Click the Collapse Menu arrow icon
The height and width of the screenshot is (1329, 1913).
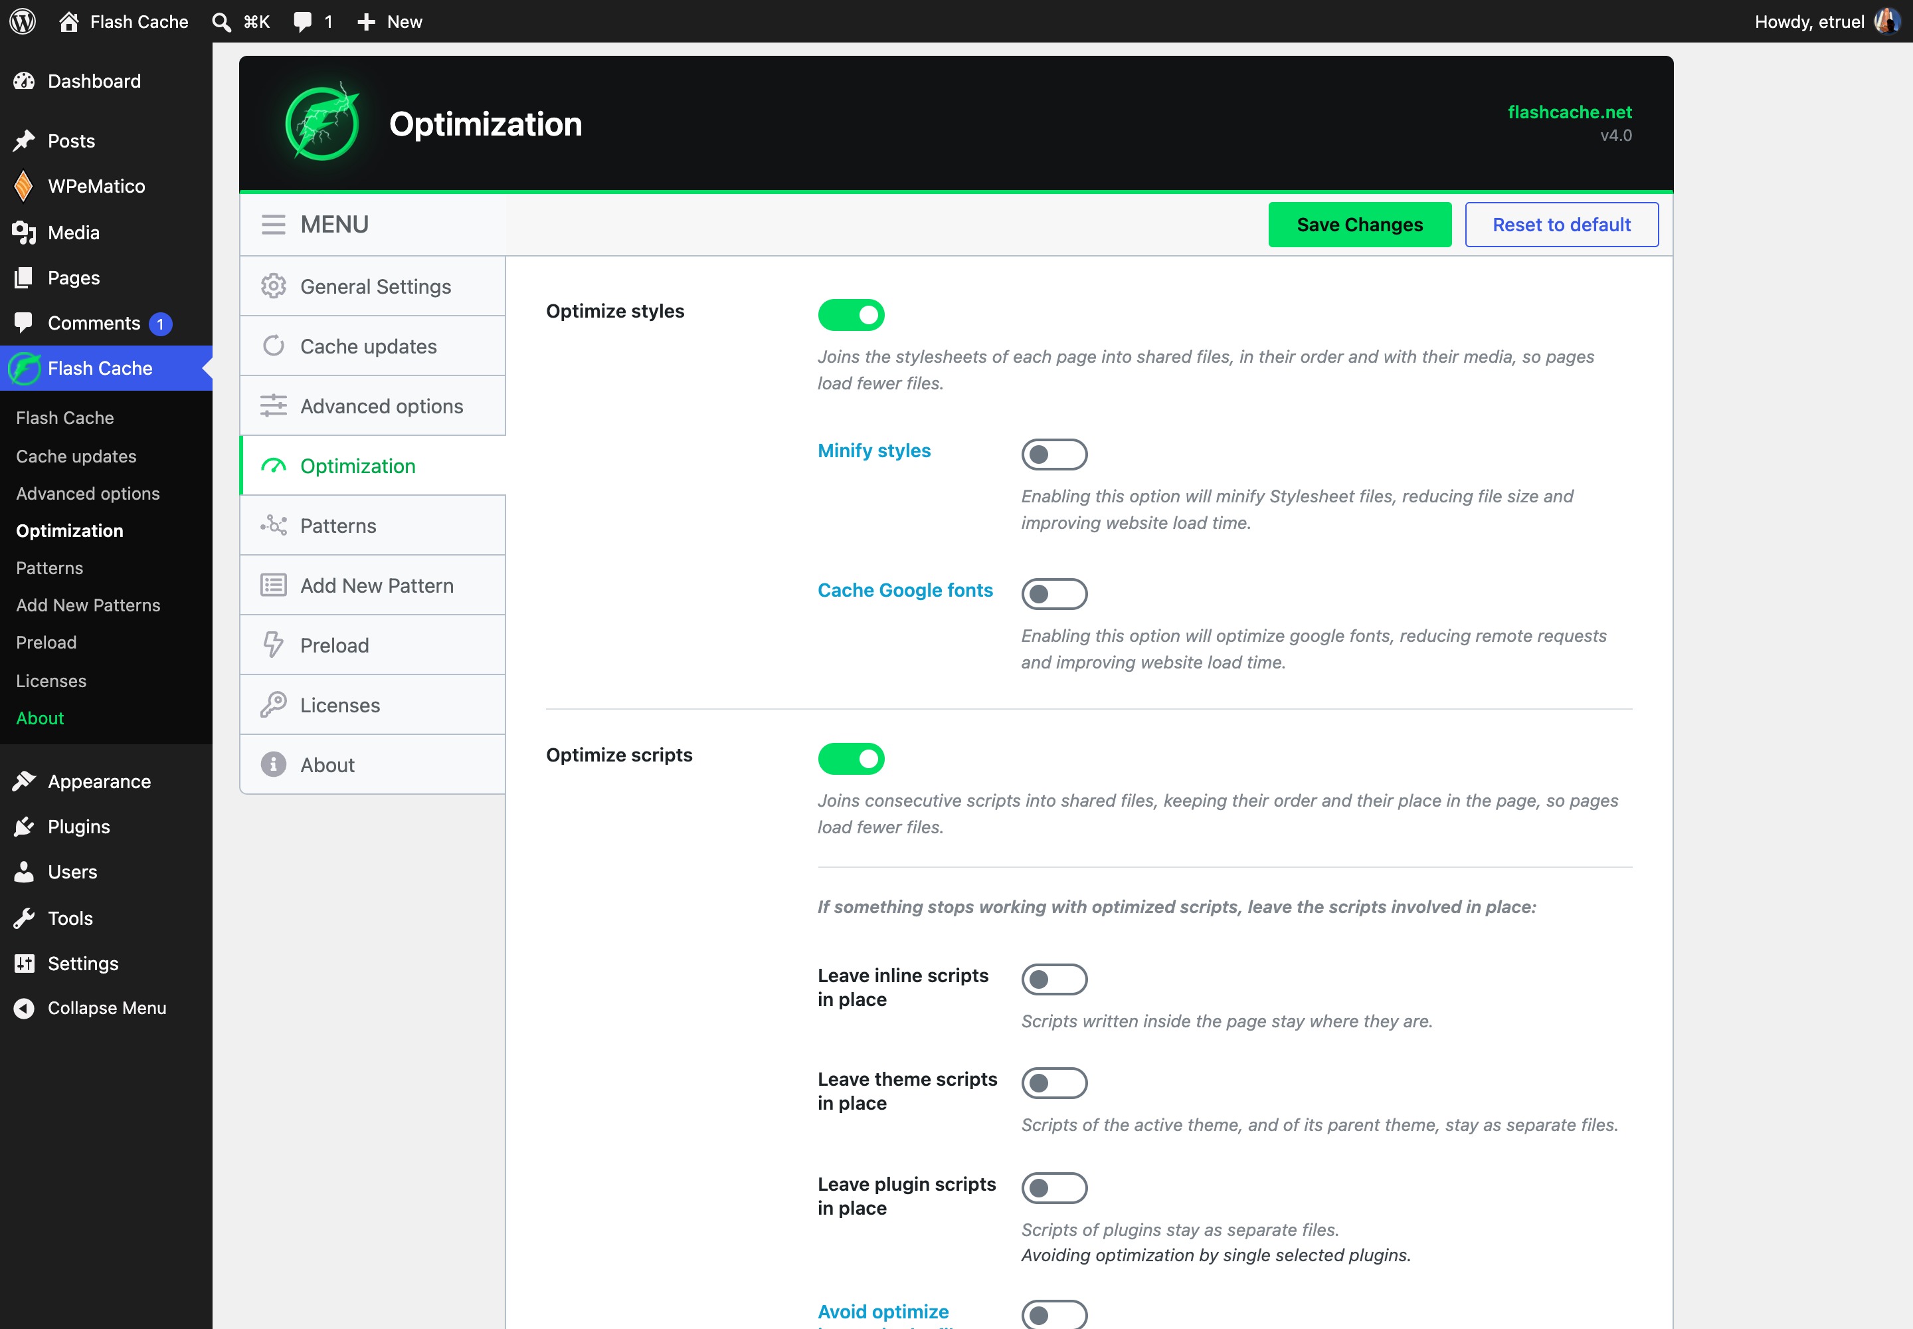24,1007
